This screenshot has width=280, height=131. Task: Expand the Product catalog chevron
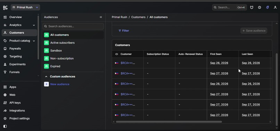coord(34,41)
